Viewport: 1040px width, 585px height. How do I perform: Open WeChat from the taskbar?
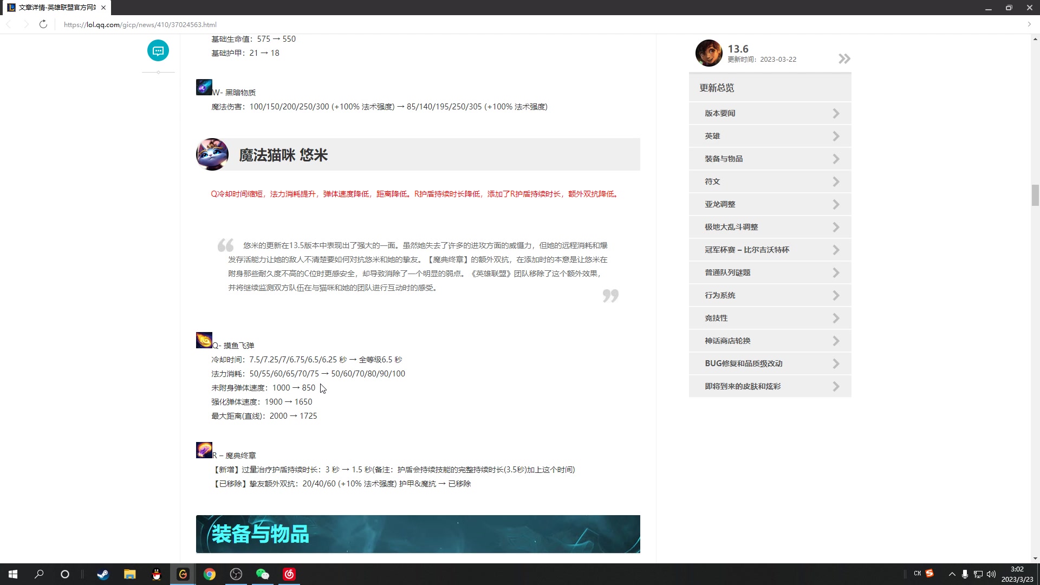tap(263, 574)
